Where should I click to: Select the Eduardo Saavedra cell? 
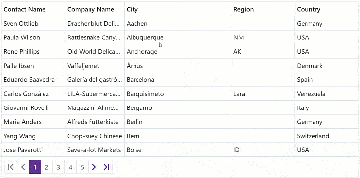pyautogui.click(x=33, y=79)
